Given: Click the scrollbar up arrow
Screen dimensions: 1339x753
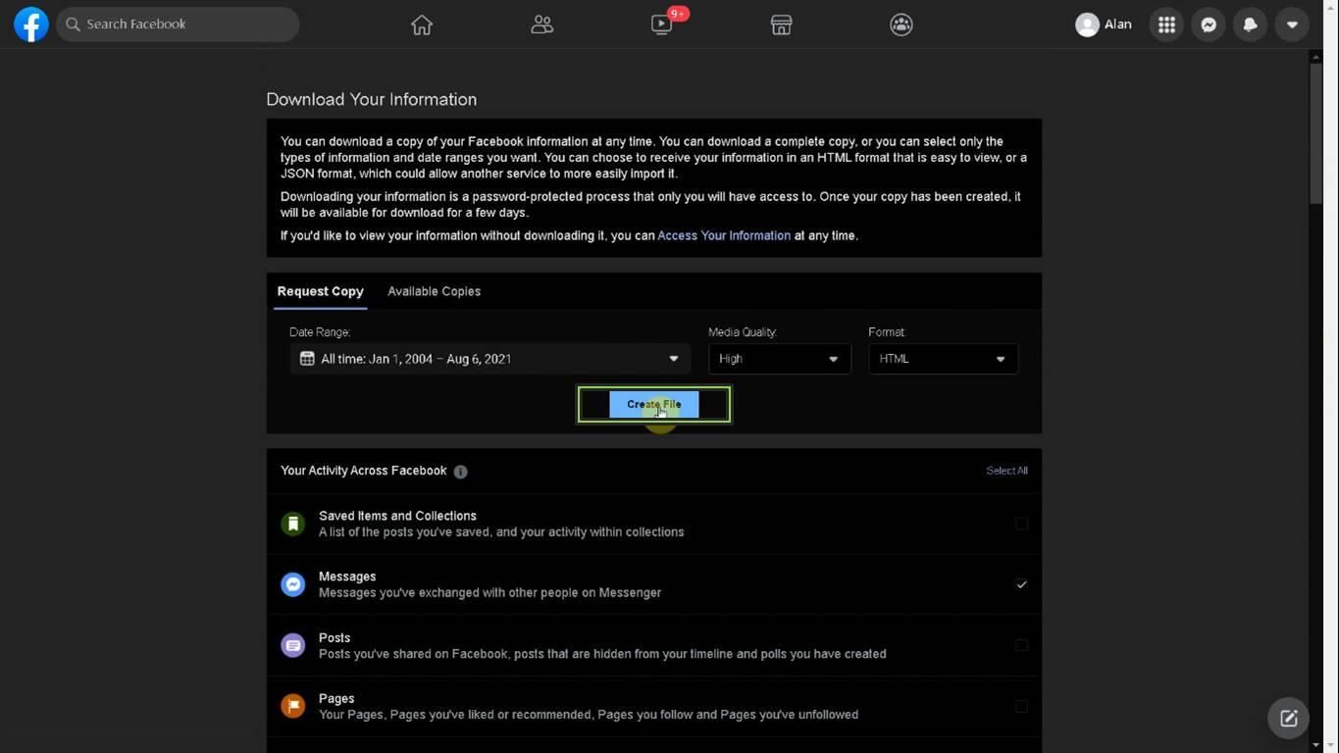Looking at the screenshot, I should (1315, 57).
